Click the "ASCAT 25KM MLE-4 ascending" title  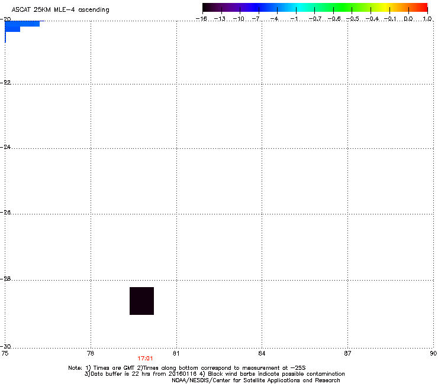coord(60,10)
